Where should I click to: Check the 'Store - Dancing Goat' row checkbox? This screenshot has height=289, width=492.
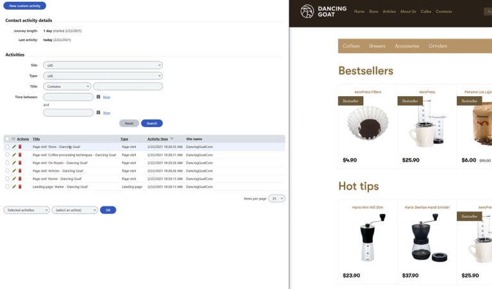pyautogui.click(x=7, y=147)
